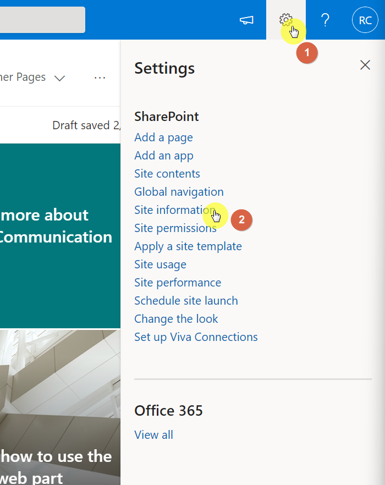Choose Apply a site template
The image size is (385, 485).
pos(188,246)
